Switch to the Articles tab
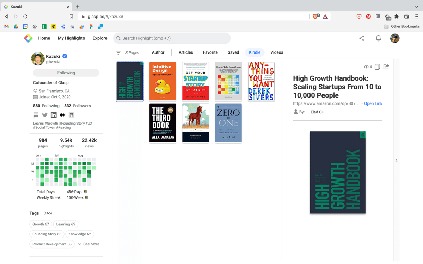This screenshot has width=423, height=264. 186,52
